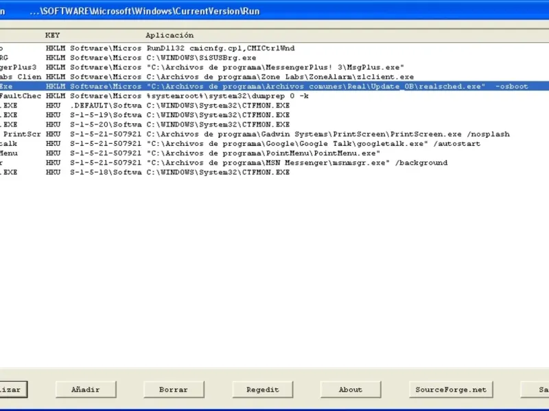This screenshot has width=549, height=411.
Task: Select the S-1-5-20 CTFMON.EXE row
Action: pos(274,125)
